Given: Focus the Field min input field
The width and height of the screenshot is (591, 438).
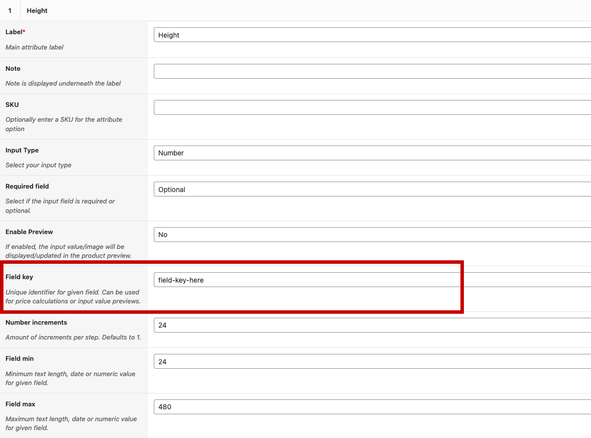Looking at the screenshot, I should pos(371,362).
